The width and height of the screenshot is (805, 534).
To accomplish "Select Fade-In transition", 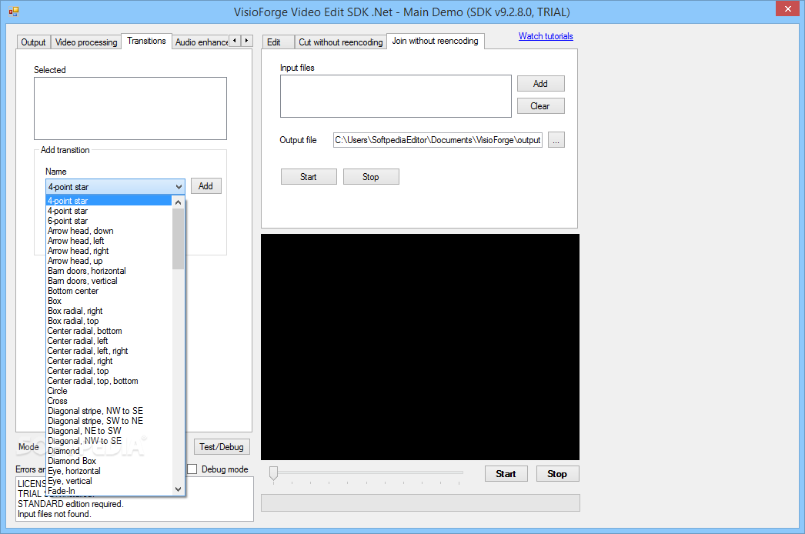I will 109,492.
